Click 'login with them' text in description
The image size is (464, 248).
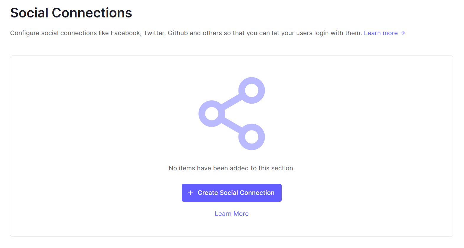(338, 33)
